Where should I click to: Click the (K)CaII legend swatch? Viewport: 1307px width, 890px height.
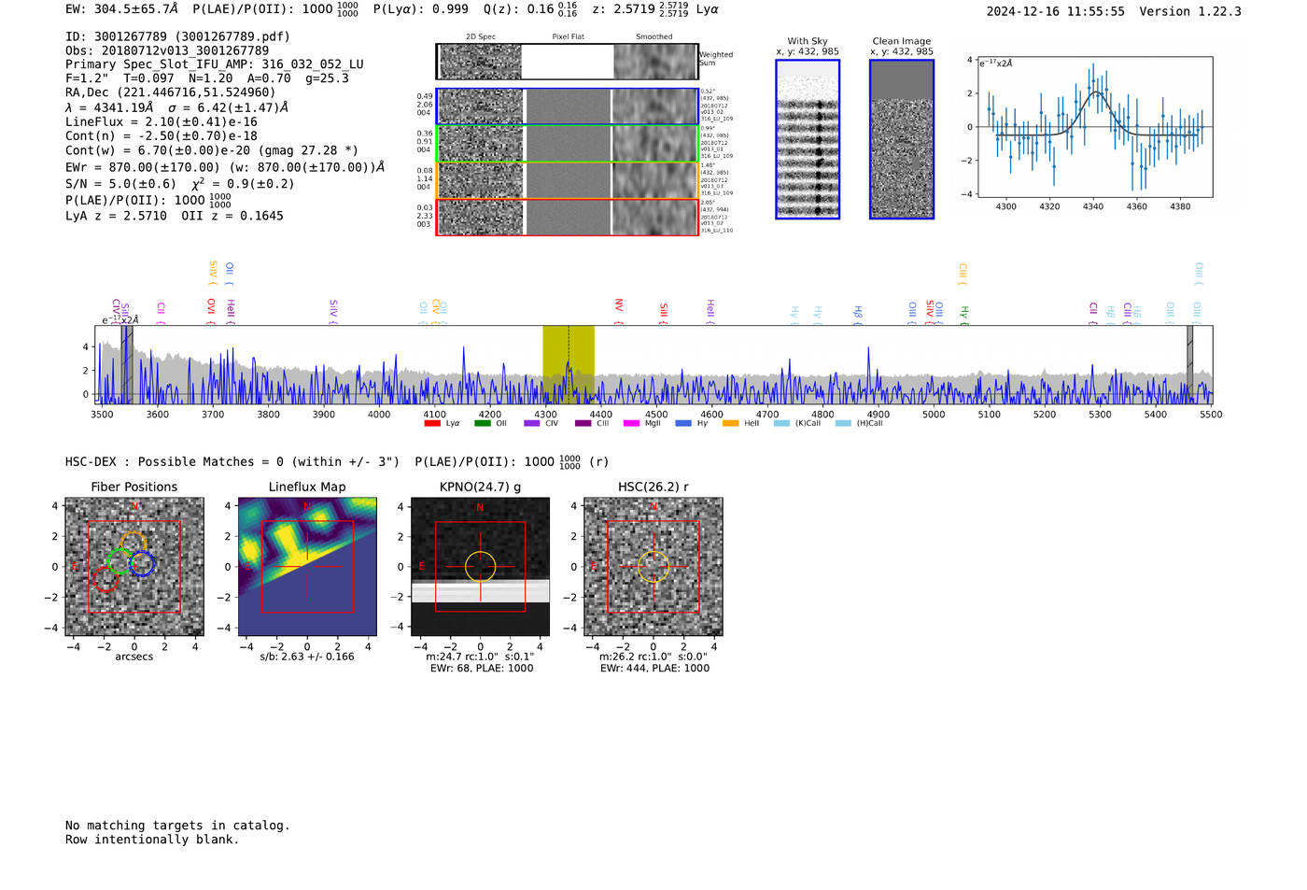tap(781, 423)
